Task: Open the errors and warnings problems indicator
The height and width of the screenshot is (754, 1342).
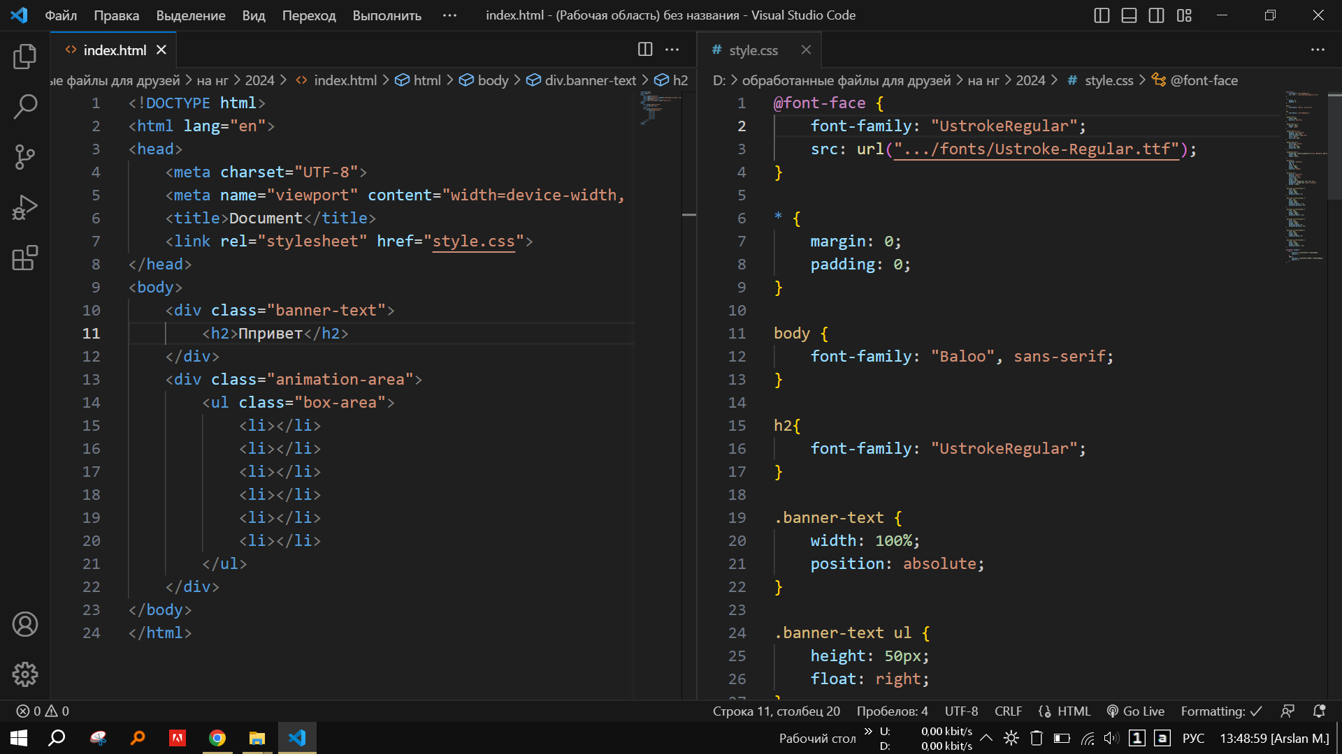Action: point(43,711)
